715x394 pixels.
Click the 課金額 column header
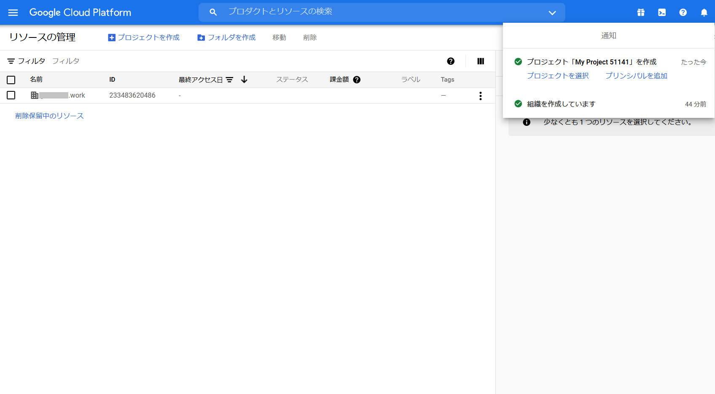[x=339, y=80]
